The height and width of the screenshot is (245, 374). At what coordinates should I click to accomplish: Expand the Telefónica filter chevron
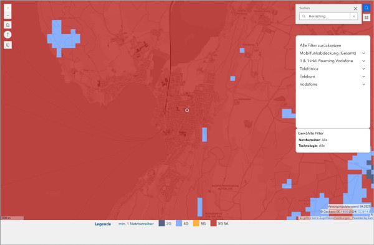tap(363, 69)
